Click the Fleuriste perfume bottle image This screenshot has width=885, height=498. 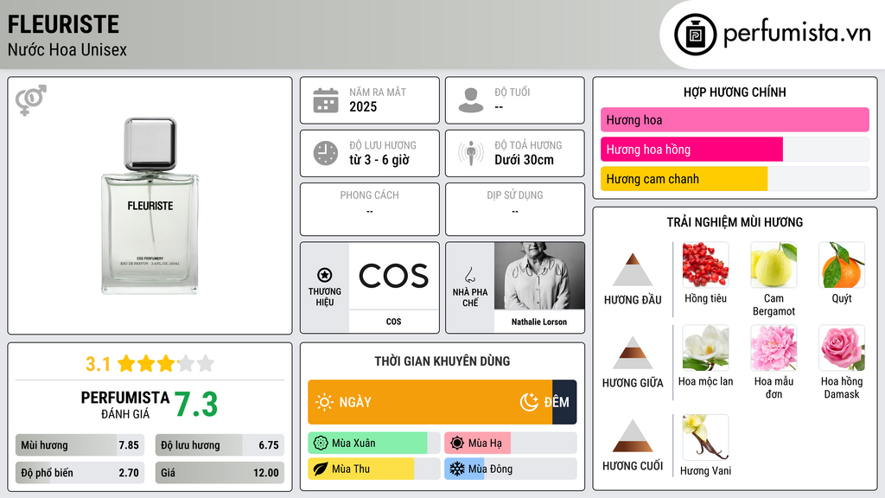pyautogui.click(x=150, y=206)
